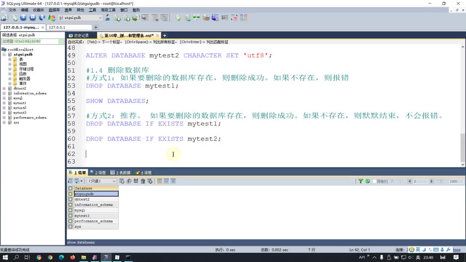466x262 pixels.
Task: Click the next page arrow in results
Action: tap(432, 181)
